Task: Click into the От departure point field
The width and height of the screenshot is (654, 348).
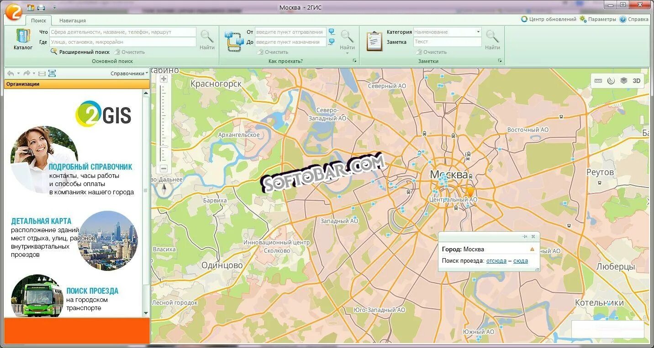Action: click(290, 32)
